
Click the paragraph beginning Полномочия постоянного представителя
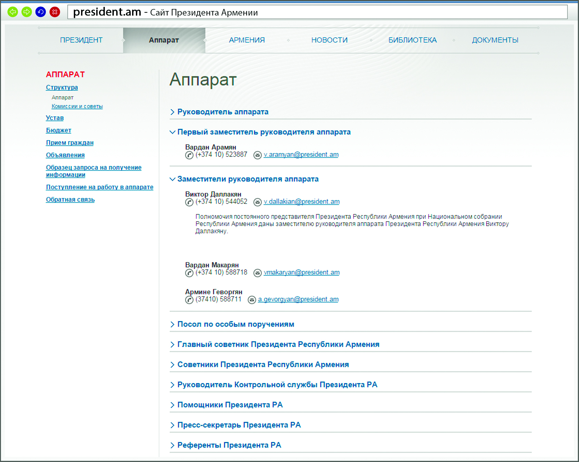(x=352, y=224)
